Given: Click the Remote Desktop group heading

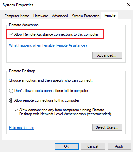Looking at the screenshot, I should pyautogui.click(x=22, y=71).
